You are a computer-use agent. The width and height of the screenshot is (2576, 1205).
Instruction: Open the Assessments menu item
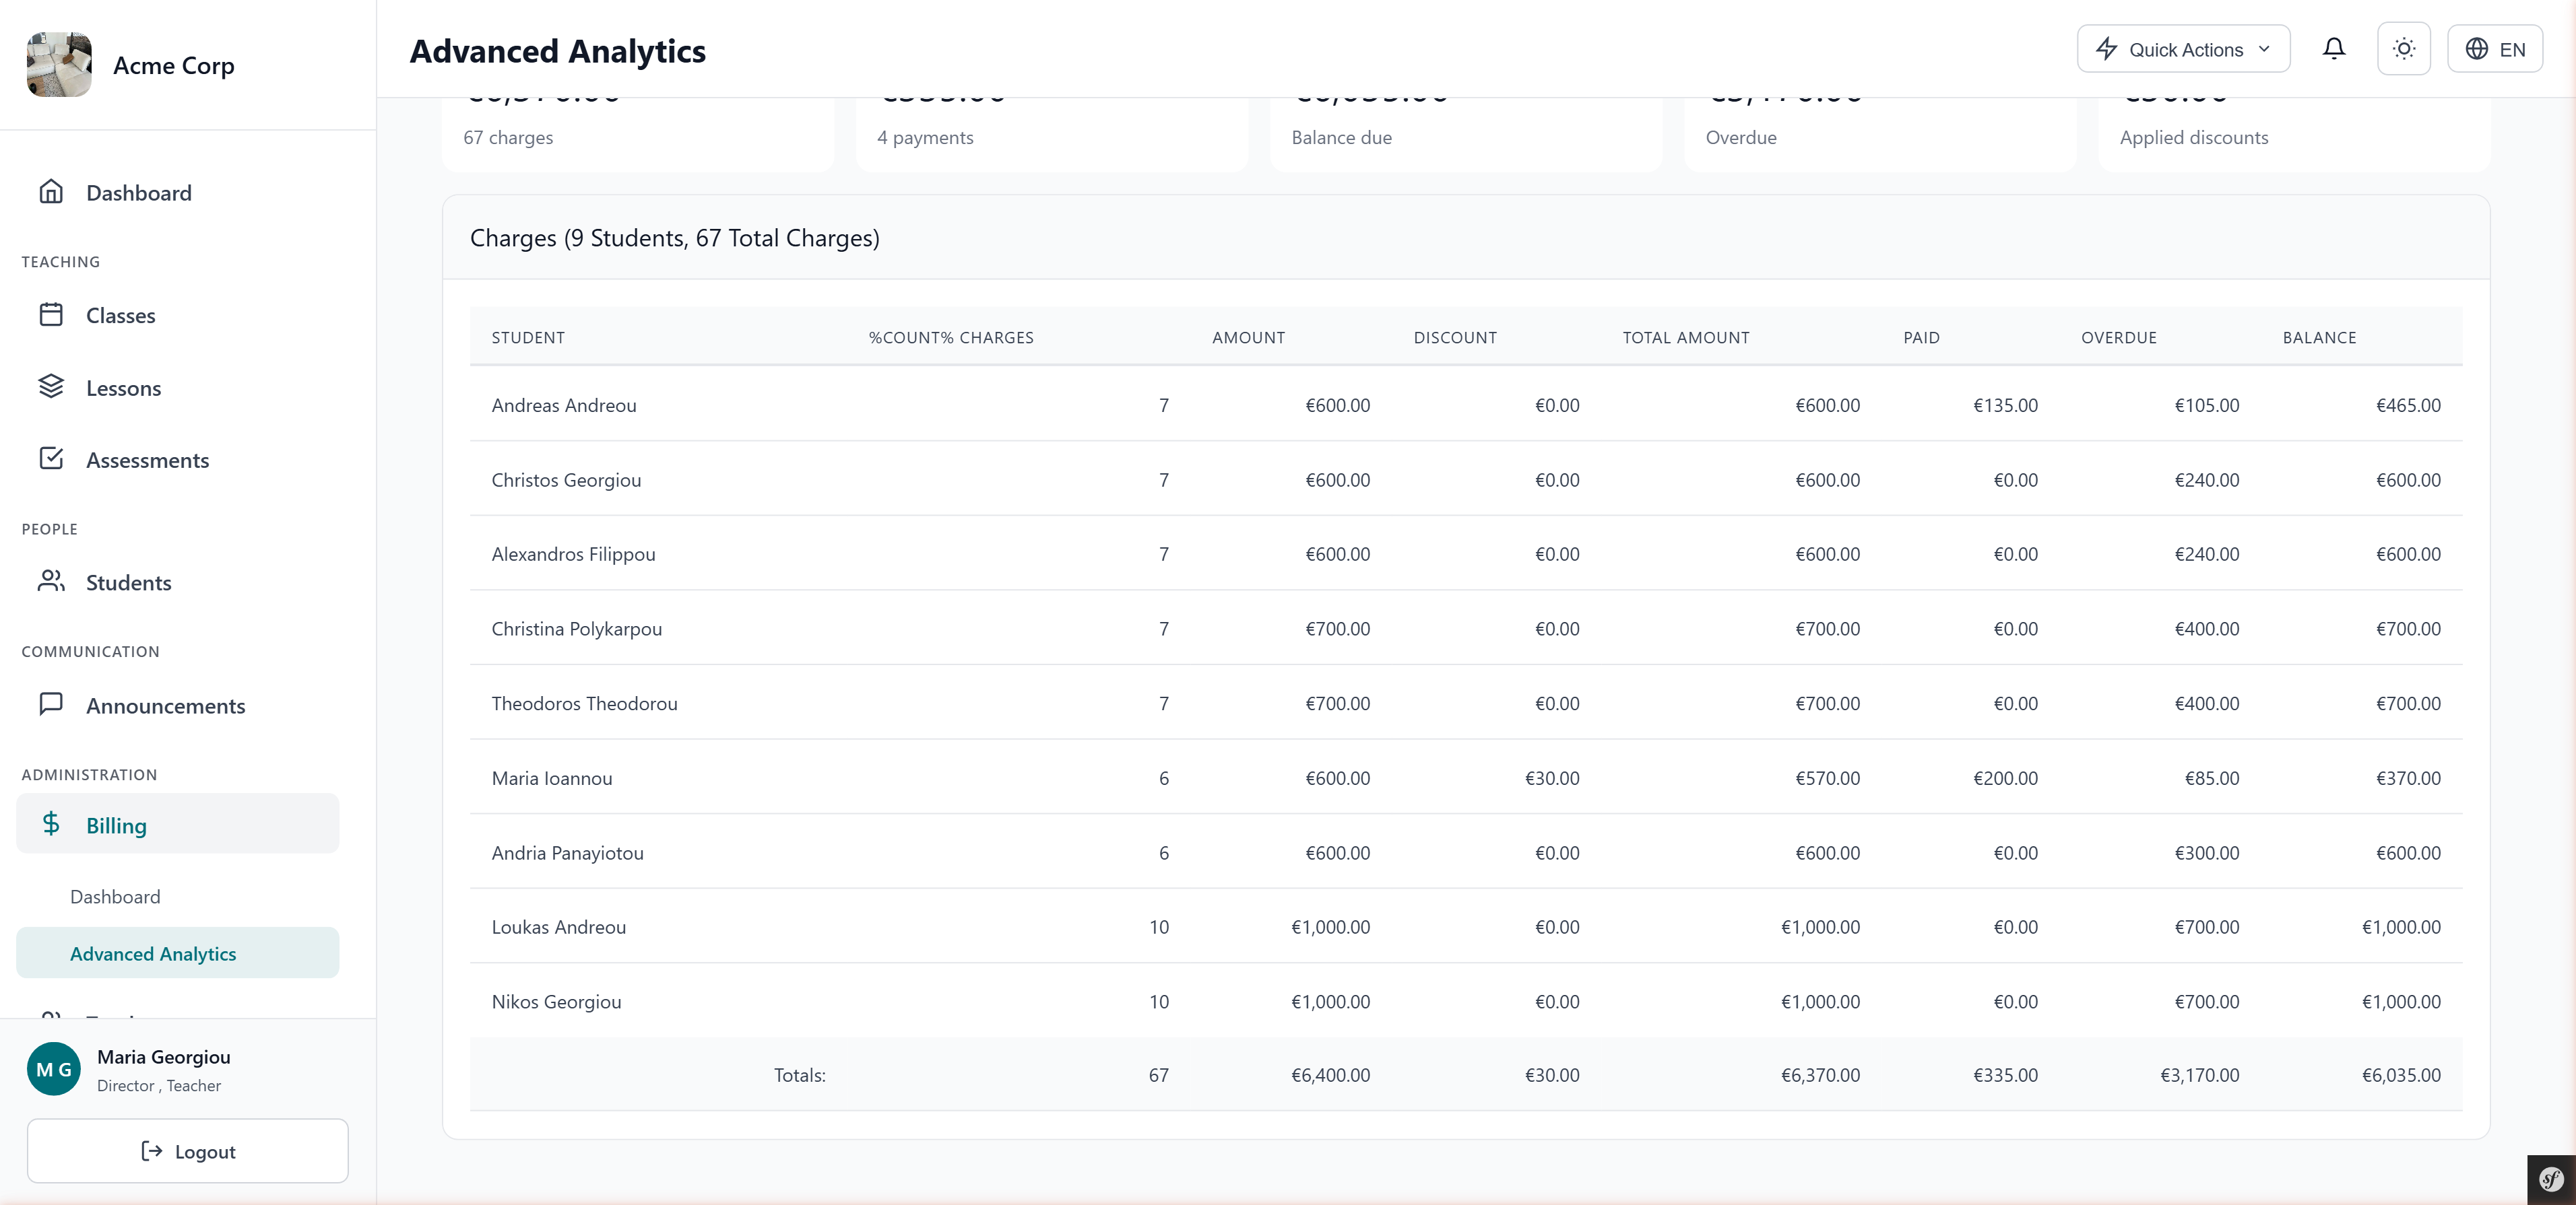click(178, 460)
